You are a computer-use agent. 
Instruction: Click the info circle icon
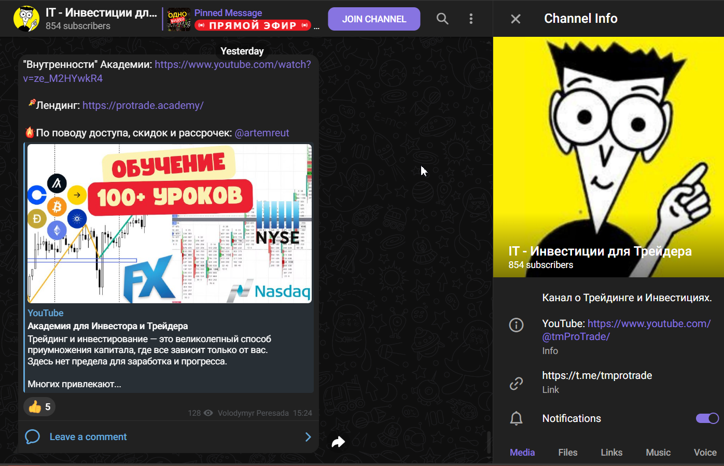point(517,325)
